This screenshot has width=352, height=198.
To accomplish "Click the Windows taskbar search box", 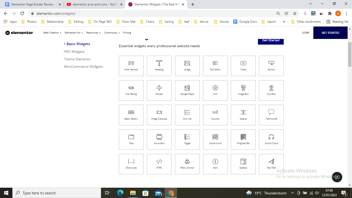I will pyautogui.click(x=57, y=193).
